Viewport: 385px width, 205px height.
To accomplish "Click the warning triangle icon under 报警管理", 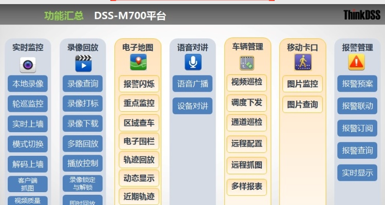I will coord(357,62).
